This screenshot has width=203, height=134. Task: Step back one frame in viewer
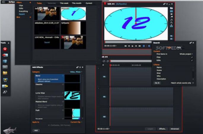click(x=129, y=46)
